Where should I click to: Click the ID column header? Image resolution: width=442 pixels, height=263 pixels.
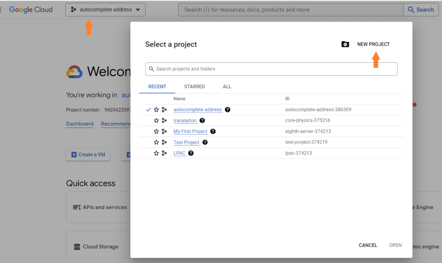tap(287, 99)
